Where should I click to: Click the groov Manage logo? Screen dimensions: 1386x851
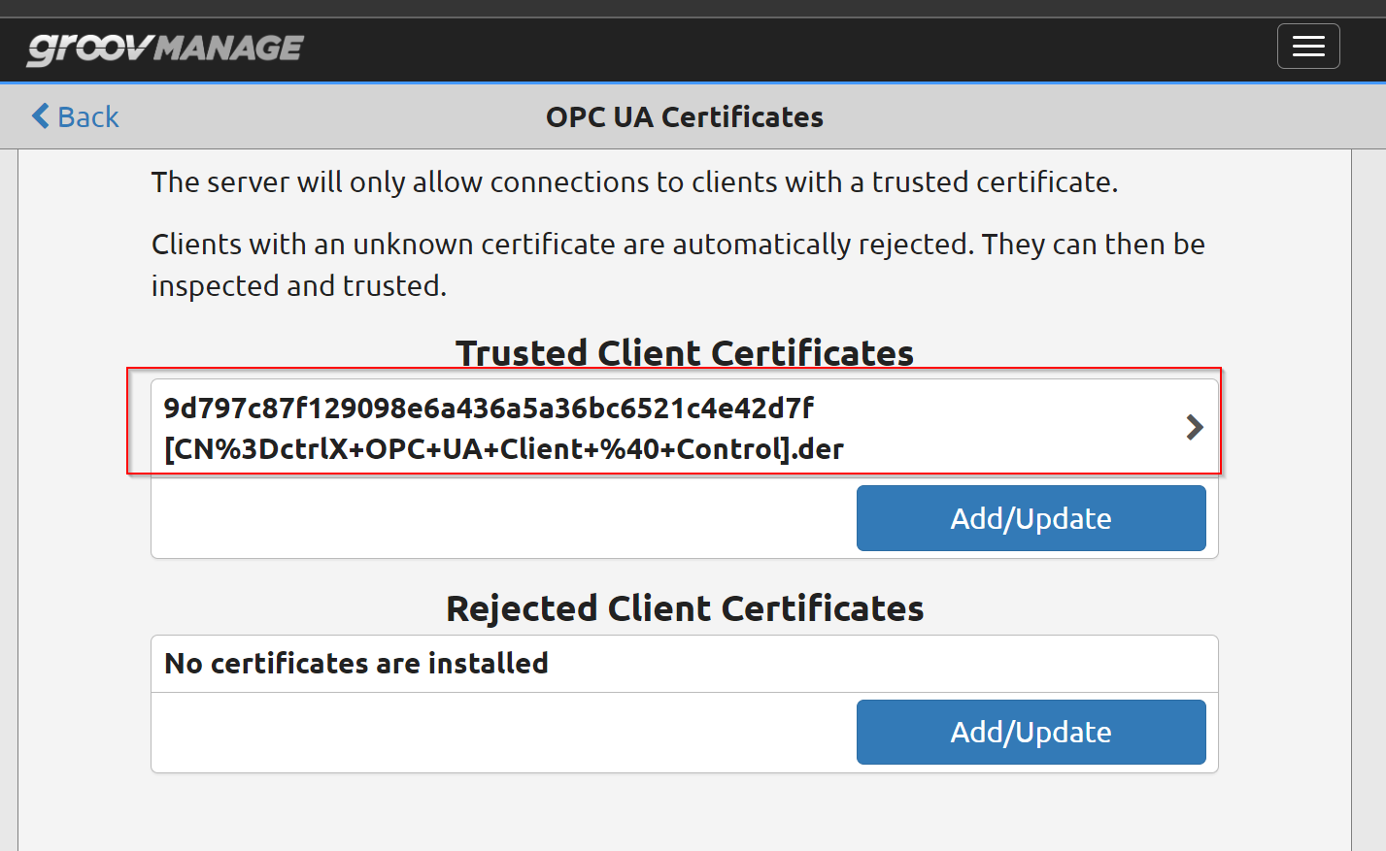tap(165, 49)
